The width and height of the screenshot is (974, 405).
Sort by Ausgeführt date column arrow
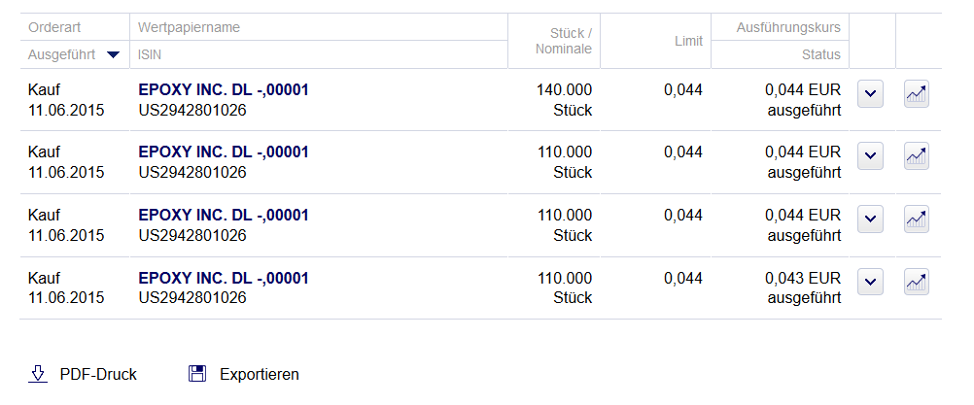click(x=113, y=55)
